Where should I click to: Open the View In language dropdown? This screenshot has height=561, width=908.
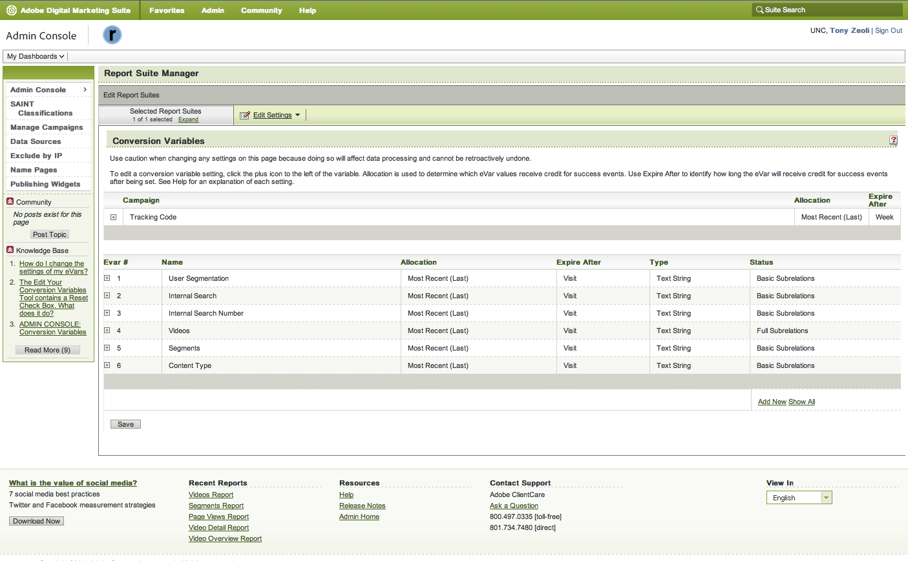click(x=799, y=498)
